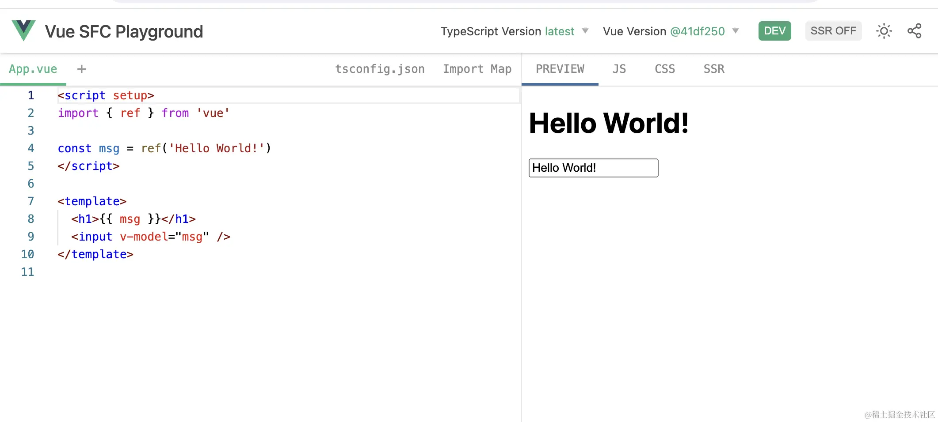Screen dimensions: 938x422
Task: Click the Hello World! input field
Action: (593, 168)
